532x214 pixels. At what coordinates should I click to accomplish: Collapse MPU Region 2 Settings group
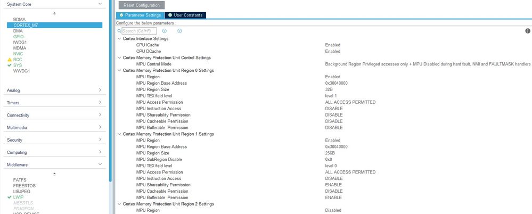(119, 204)
